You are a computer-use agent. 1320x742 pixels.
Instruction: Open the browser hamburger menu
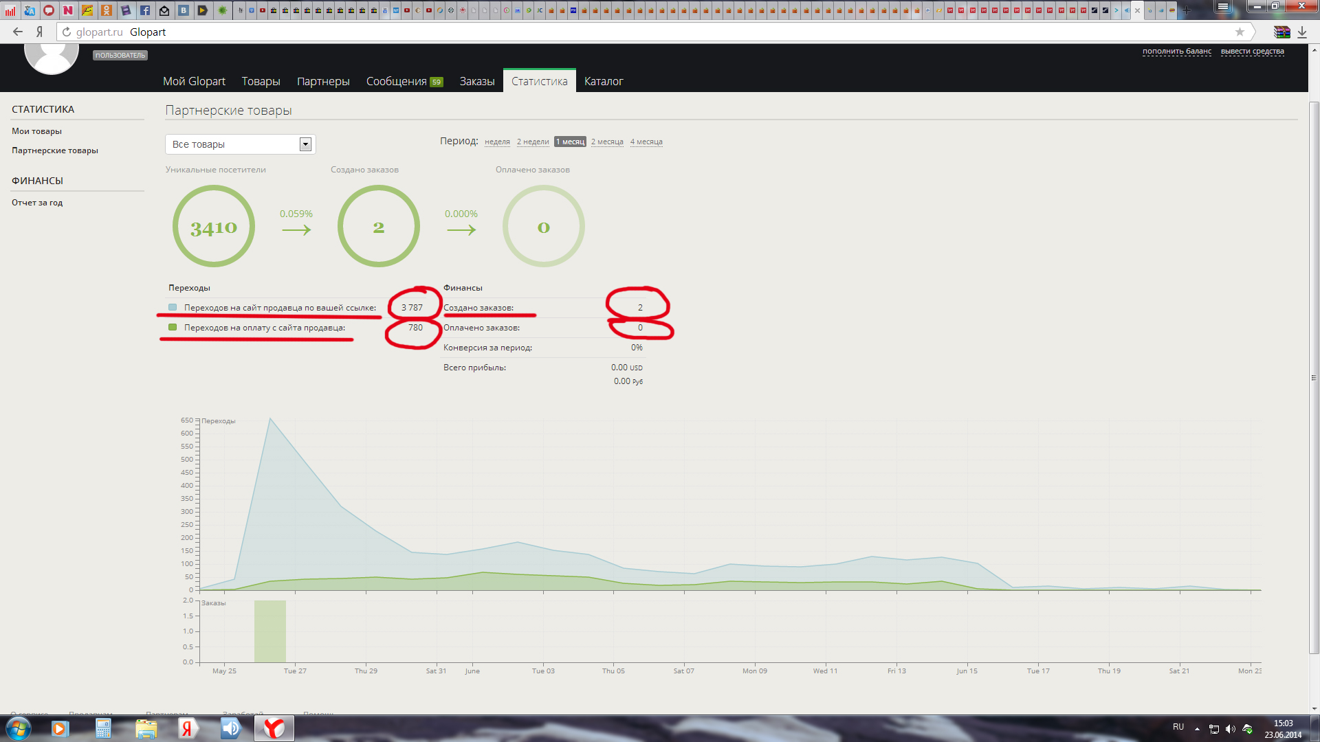(x=1222, y=6)
